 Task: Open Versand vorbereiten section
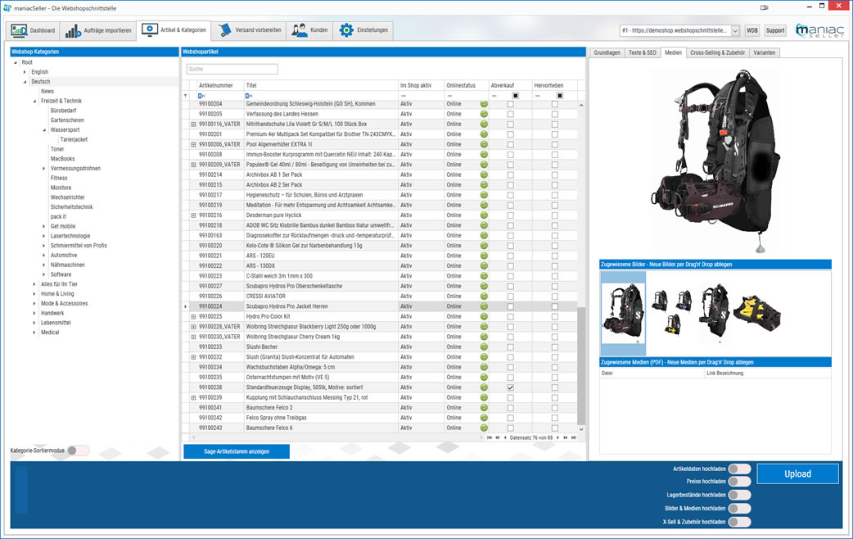point(250,30)
